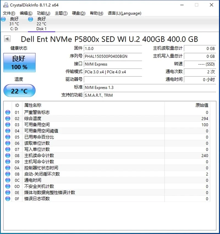Select the Disk 1 tab
The image size is (220, 234).
(x=41, y=24)
